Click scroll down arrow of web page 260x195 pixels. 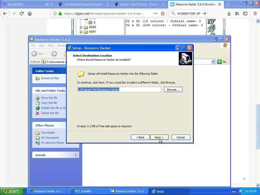coord(258,185)
